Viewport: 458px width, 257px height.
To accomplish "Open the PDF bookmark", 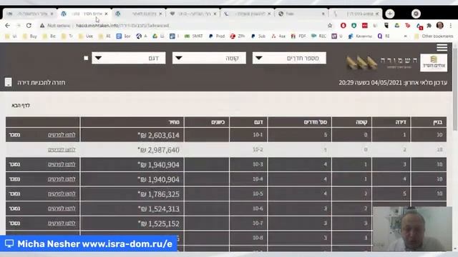I will 298,36.
